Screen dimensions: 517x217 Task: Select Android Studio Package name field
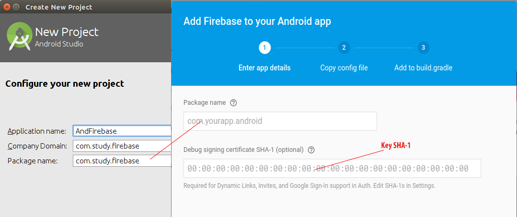[x=122, y=161]
